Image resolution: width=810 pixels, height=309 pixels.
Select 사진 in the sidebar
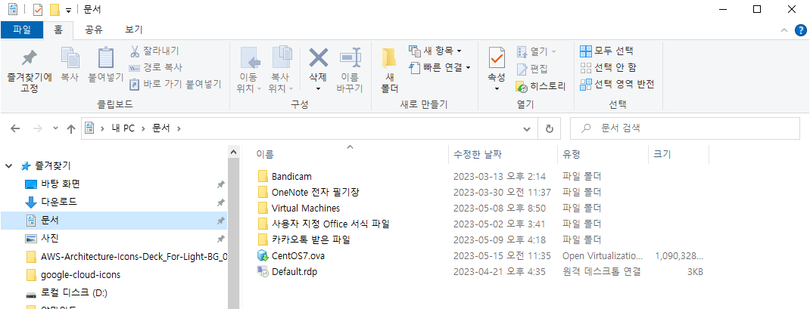(50, 238)
